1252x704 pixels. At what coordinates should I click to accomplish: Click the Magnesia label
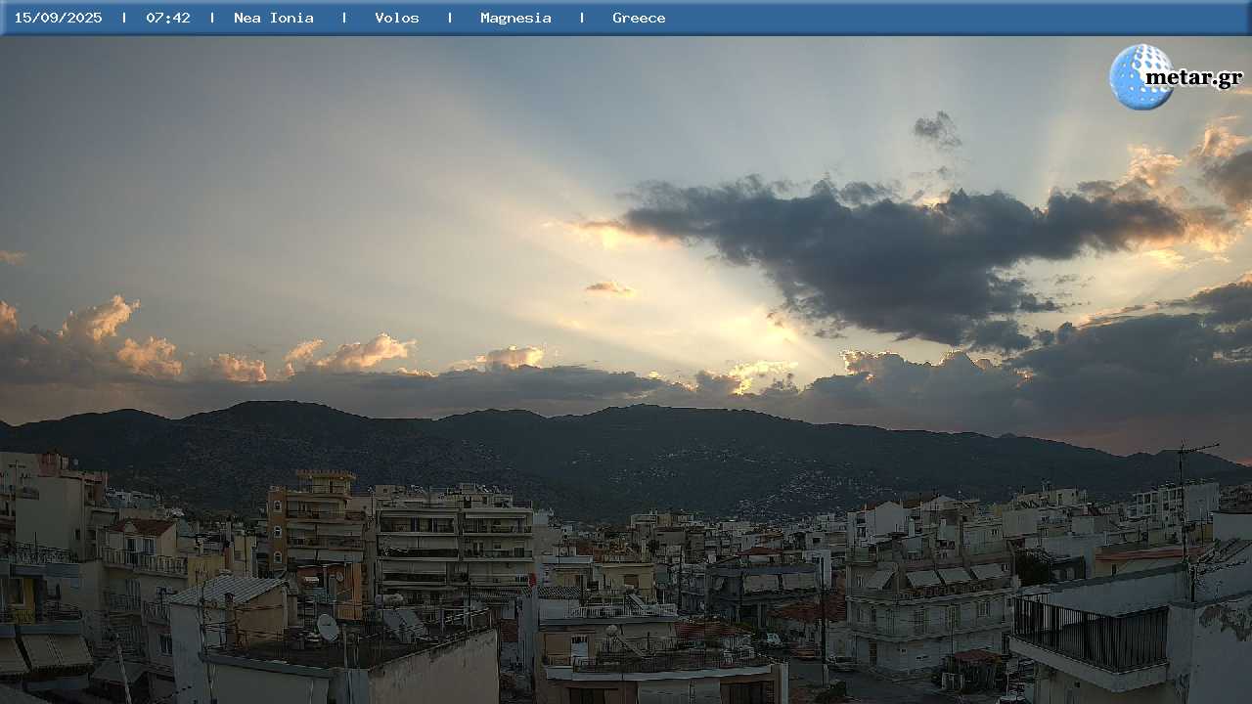[515, 18]
